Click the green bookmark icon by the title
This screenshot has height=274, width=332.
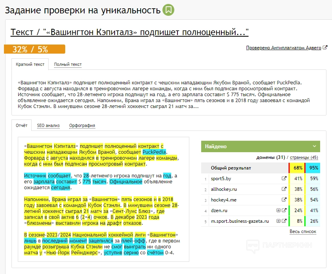click(168, 10)
